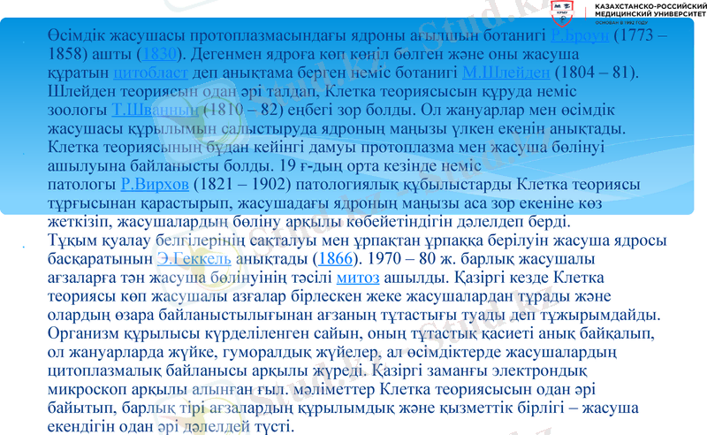Click the date range '(1821 – 1902)'
707x435 pixels.
(x=233, y=184)
